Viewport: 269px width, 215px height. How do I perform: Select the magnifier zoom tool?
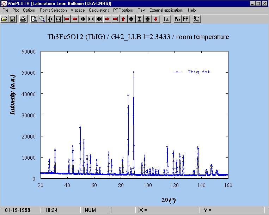42,19
